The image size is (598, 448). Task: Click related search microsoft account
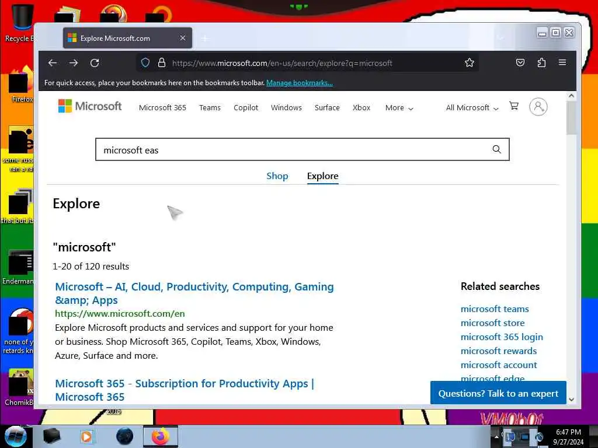(499, 365)
